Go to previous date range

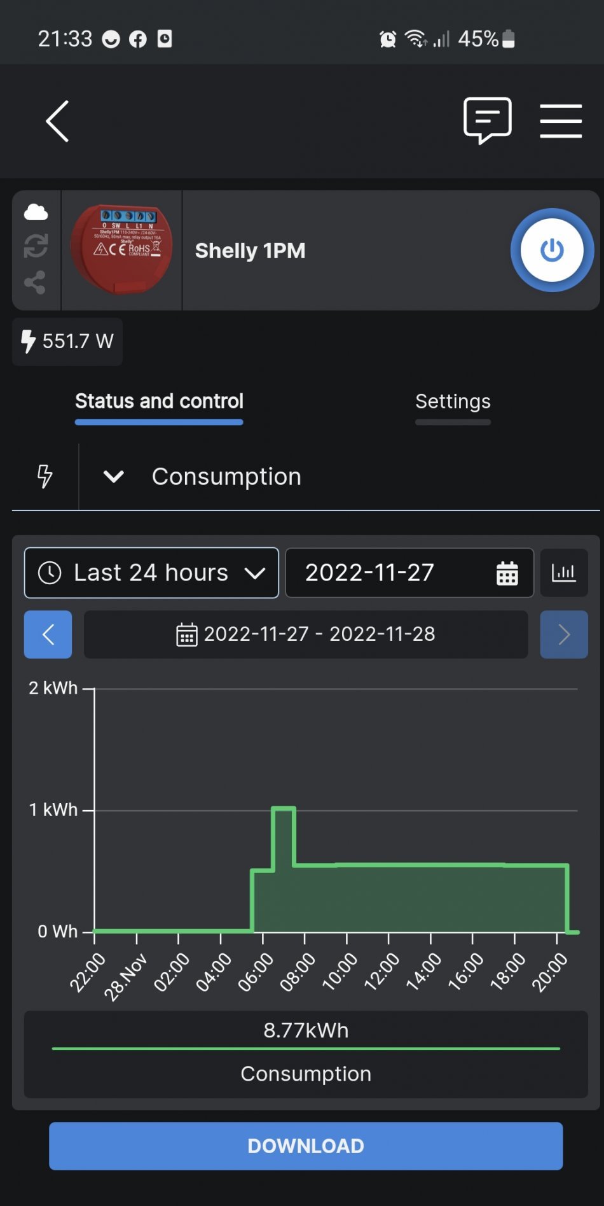[x=48, y=635]
